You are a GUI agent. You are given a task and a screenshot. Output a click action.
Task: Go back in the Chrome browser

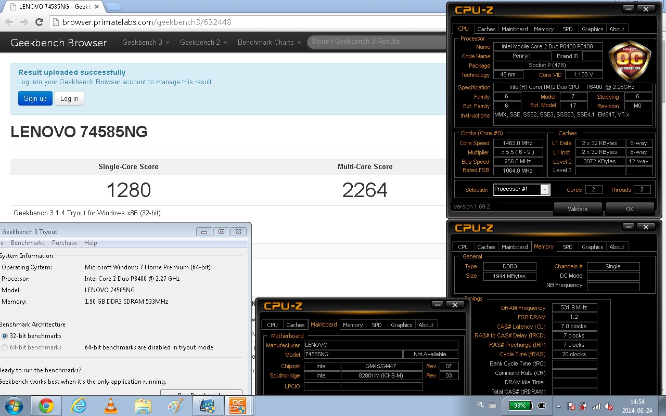9,22
